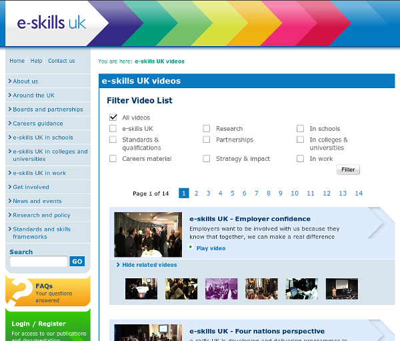Go to page 2 of videos

tap(196, 194)
